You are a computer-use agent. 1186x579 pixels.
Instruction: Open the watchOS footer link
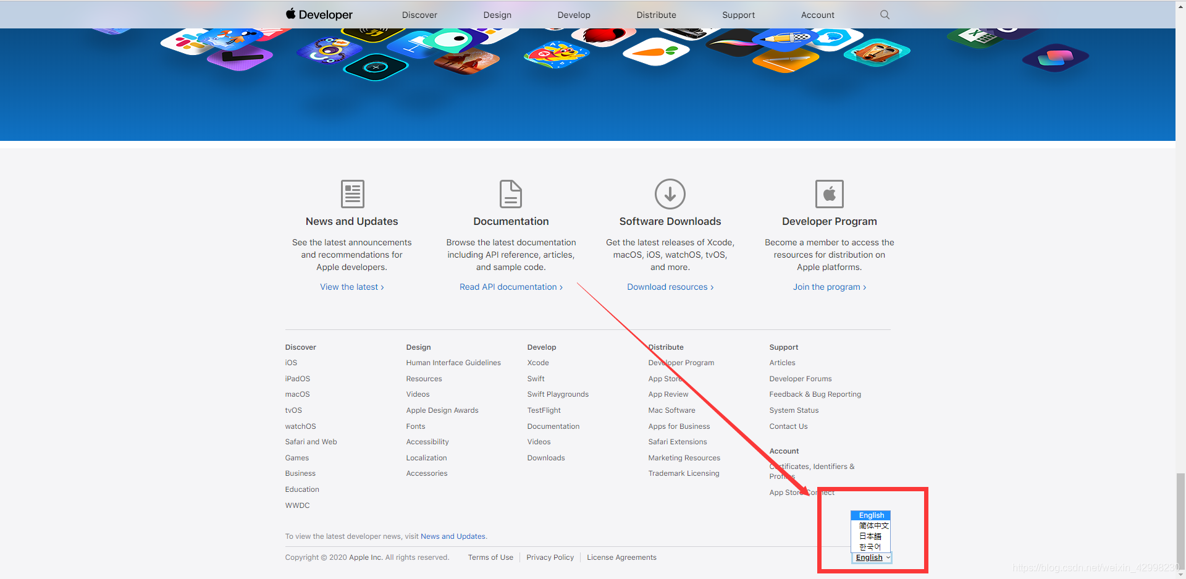300,426
